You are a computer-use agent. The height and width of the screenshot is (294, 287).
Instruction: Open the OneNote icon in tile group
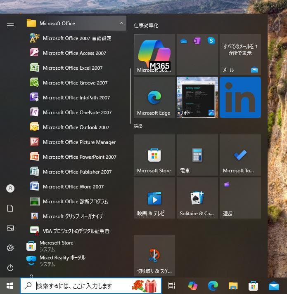coord(197,40)
